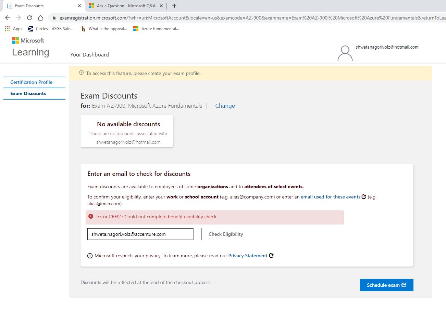Screen dimensions: 446x309
Task: Click external link icon after events link
Action: click(x=364, y=197)
